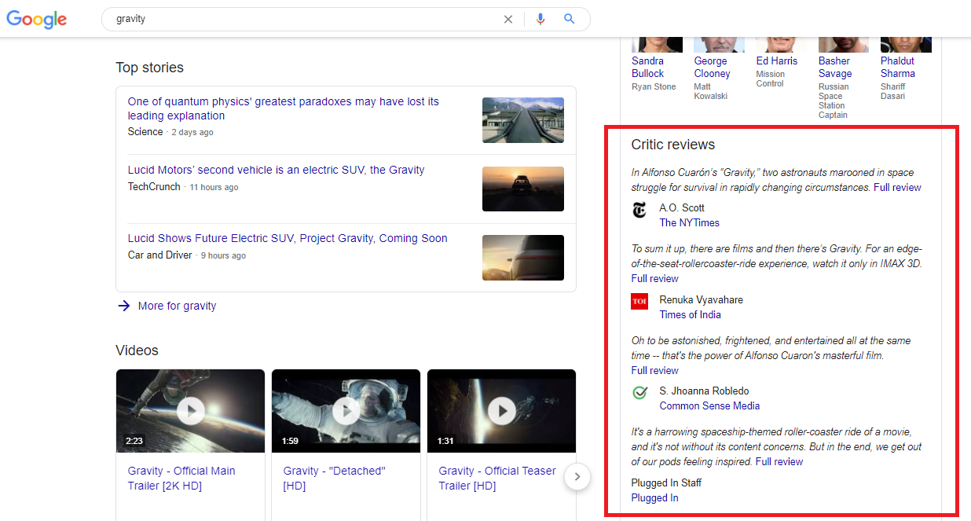This screenshot has height=521, width=971.
Task: Open Lucid Motors' second vehicle story
Action: coord(276,170)
